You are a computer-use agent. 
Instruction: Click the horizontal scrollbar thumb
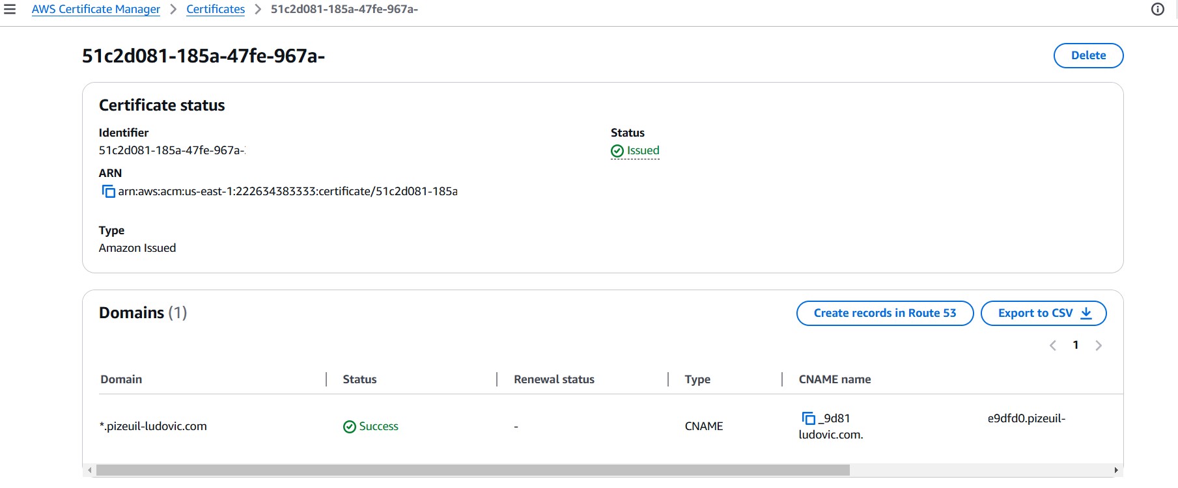[473, 470]
